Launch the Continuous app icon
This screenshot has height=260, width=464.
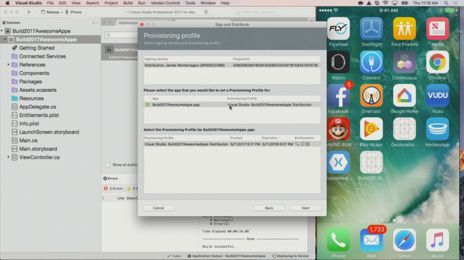[x=404, y=62]
